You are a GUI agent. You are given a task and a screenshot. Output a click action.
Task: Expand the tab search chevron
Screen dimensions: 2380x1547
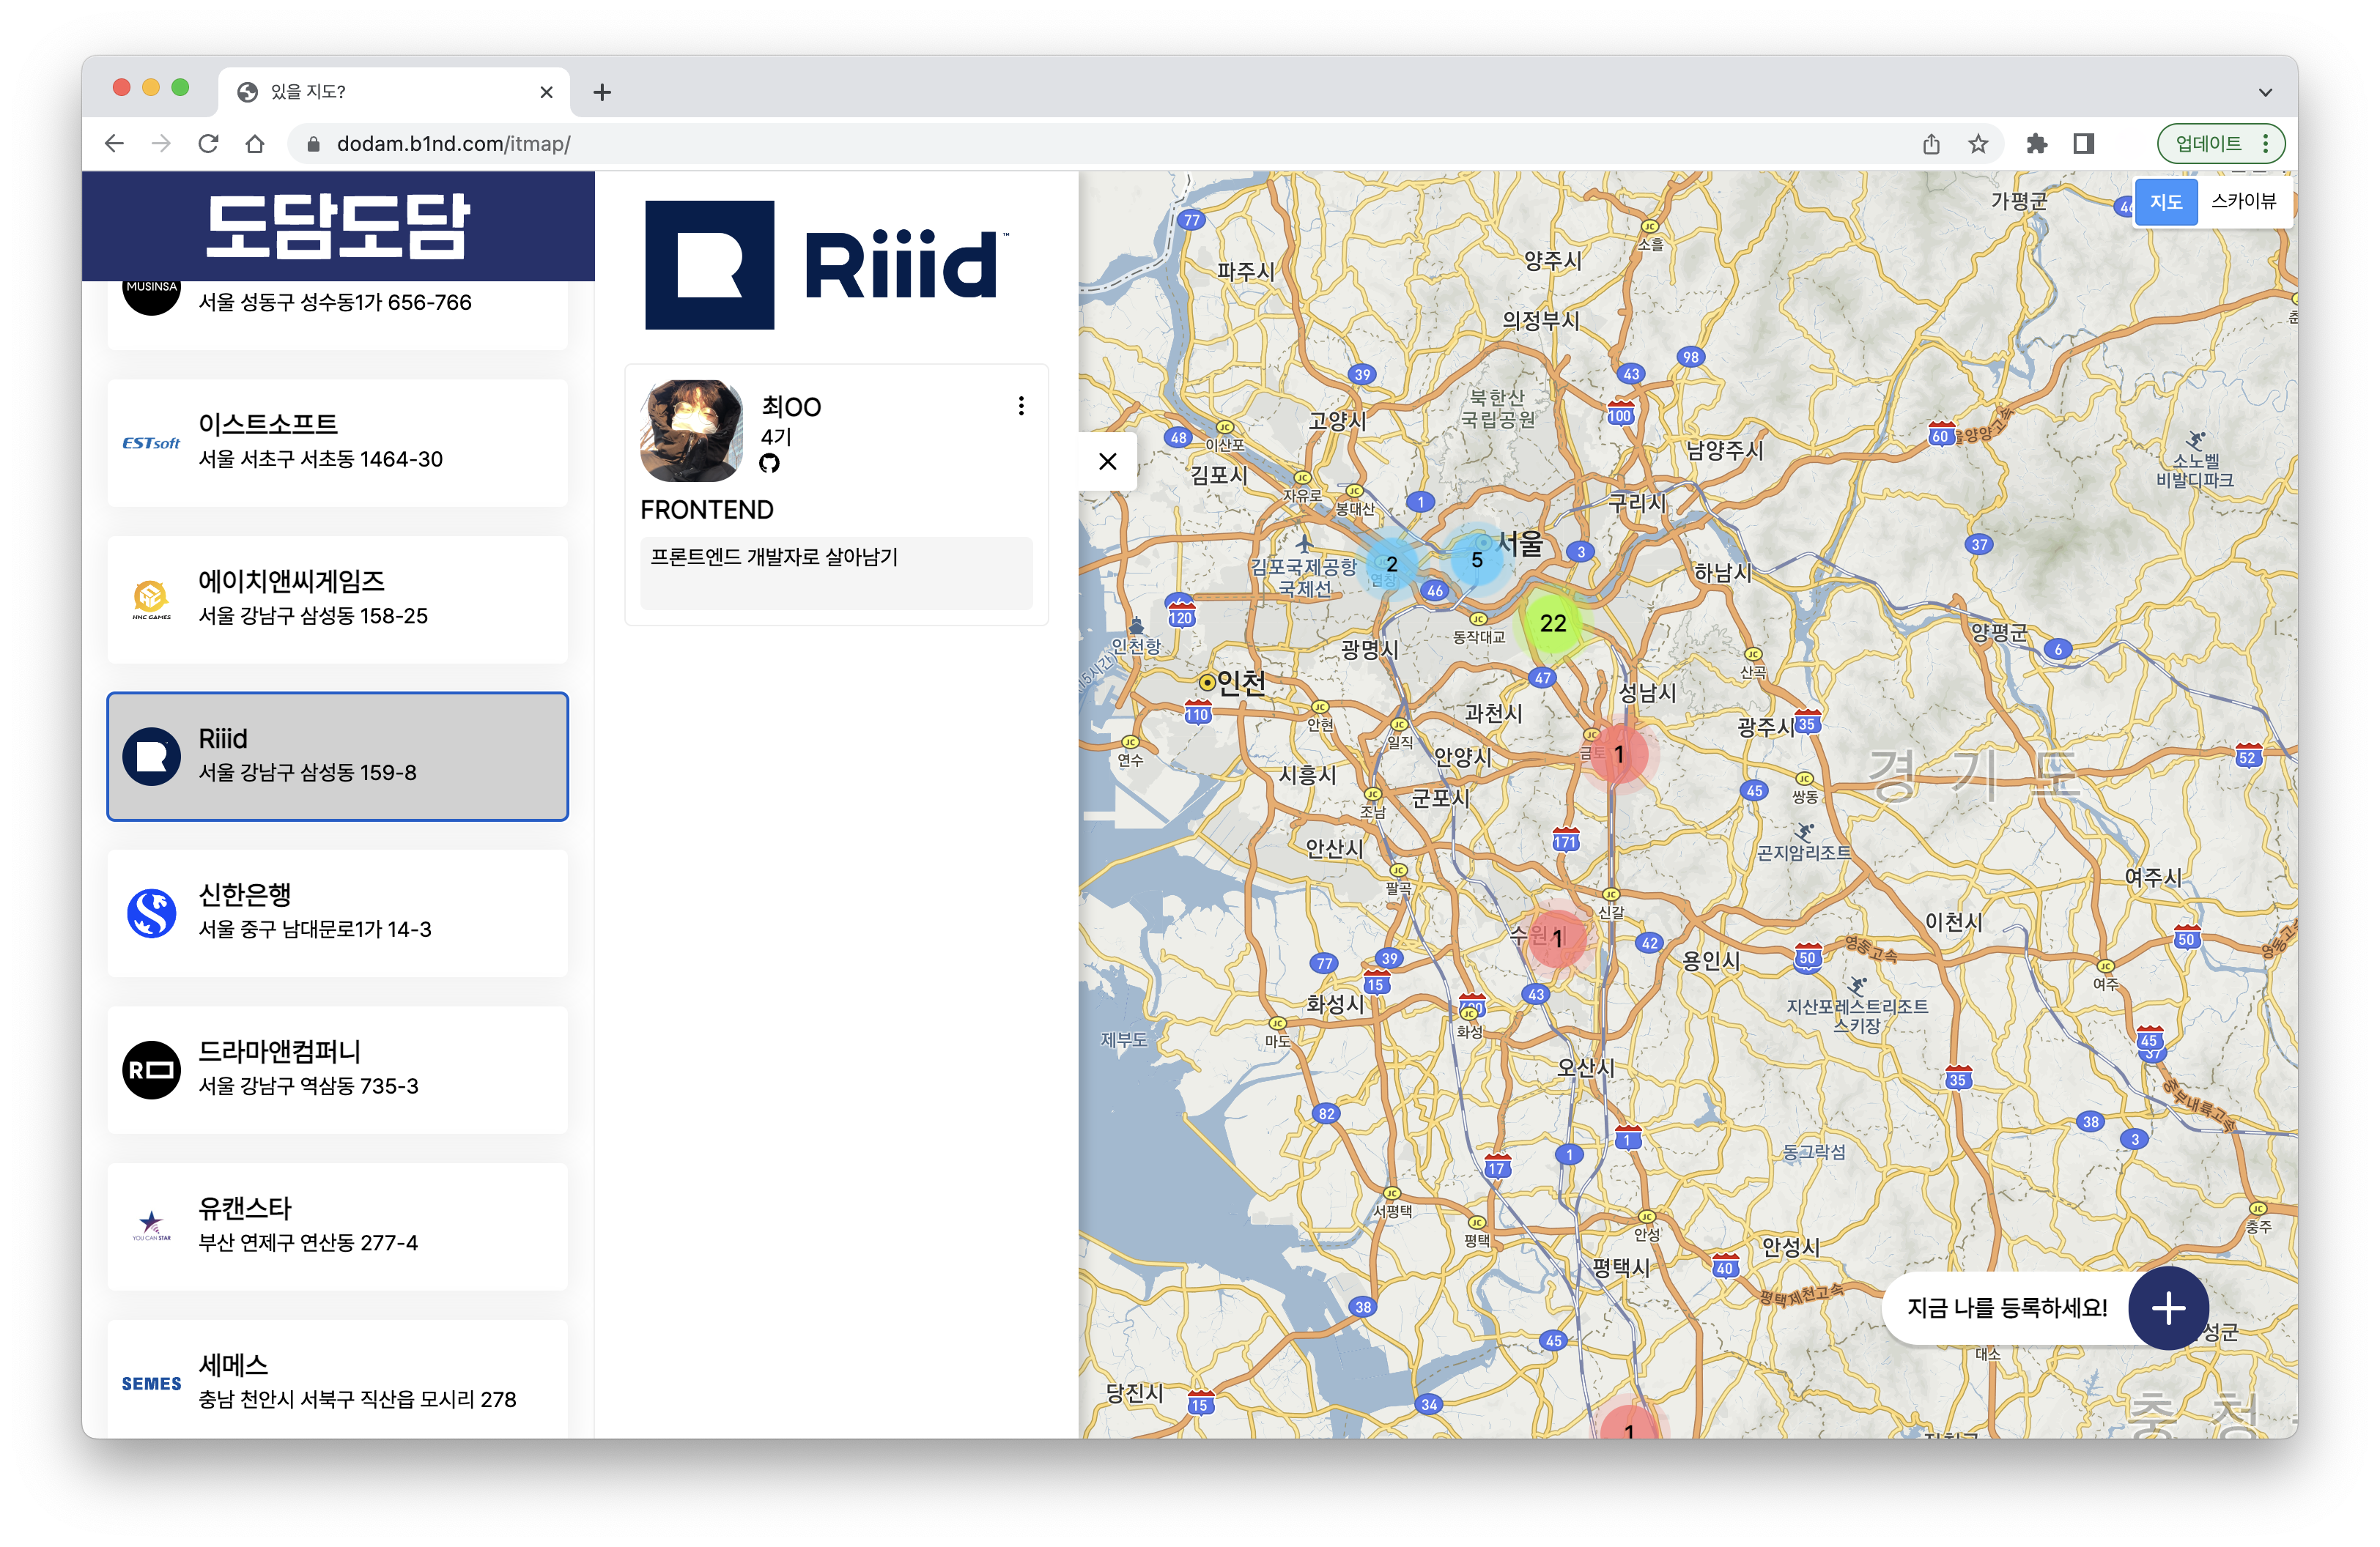click(x=2264, y=92)
